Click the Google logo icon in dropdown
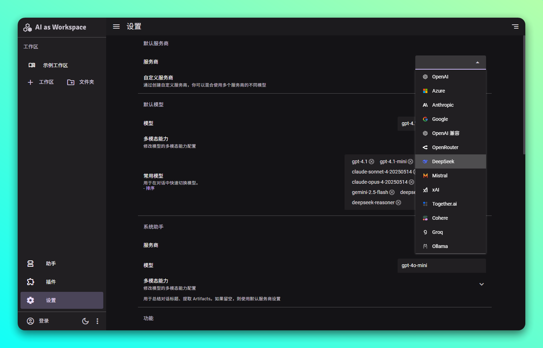543x348 pixels. [425, 119]
